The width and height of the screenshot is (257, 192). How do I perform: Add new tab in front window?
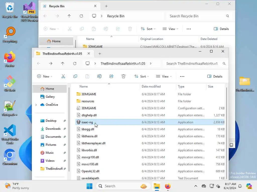coord(100,53)
